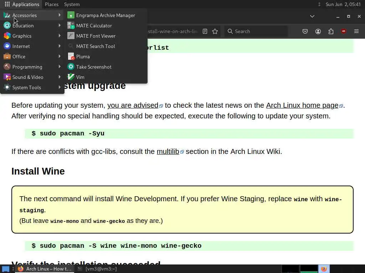The width and height of the screenshot is (365, 273).
Task: Click in the Firefox Search field
Action: coord(256,31)
